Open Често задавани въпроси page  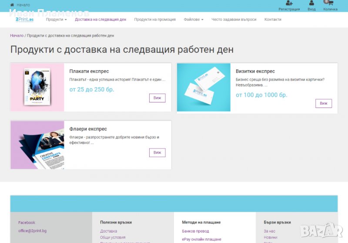pyautogui.click(x=234, y=20)
